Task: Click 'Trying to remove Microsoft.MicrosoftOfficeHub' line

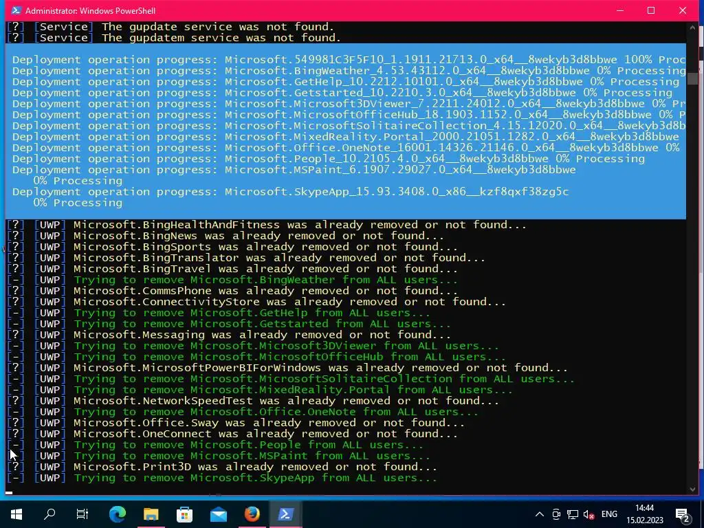Action: point(256,357)
